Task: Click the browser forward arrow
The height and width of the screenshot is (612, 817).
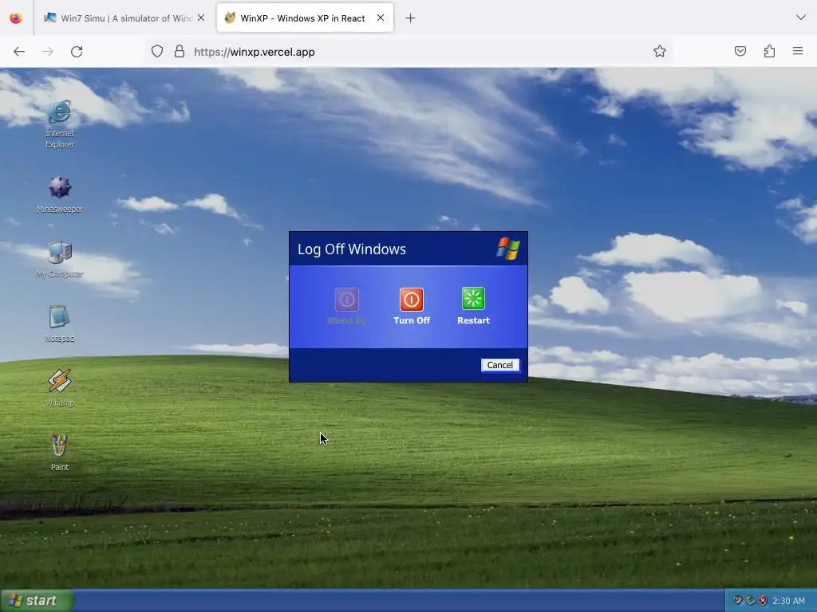Action: pyautogui.click(x=48, y=52)
